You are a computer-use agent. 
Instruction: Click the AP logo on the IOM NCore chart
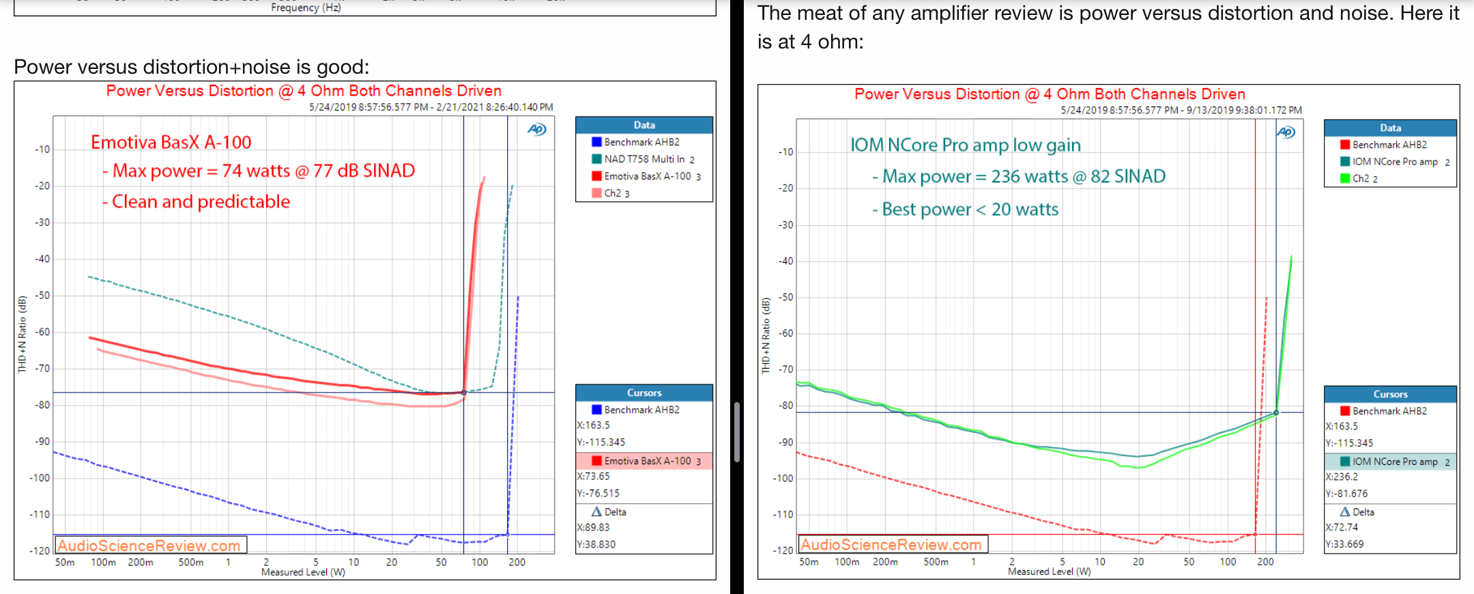coord(1286,132)
